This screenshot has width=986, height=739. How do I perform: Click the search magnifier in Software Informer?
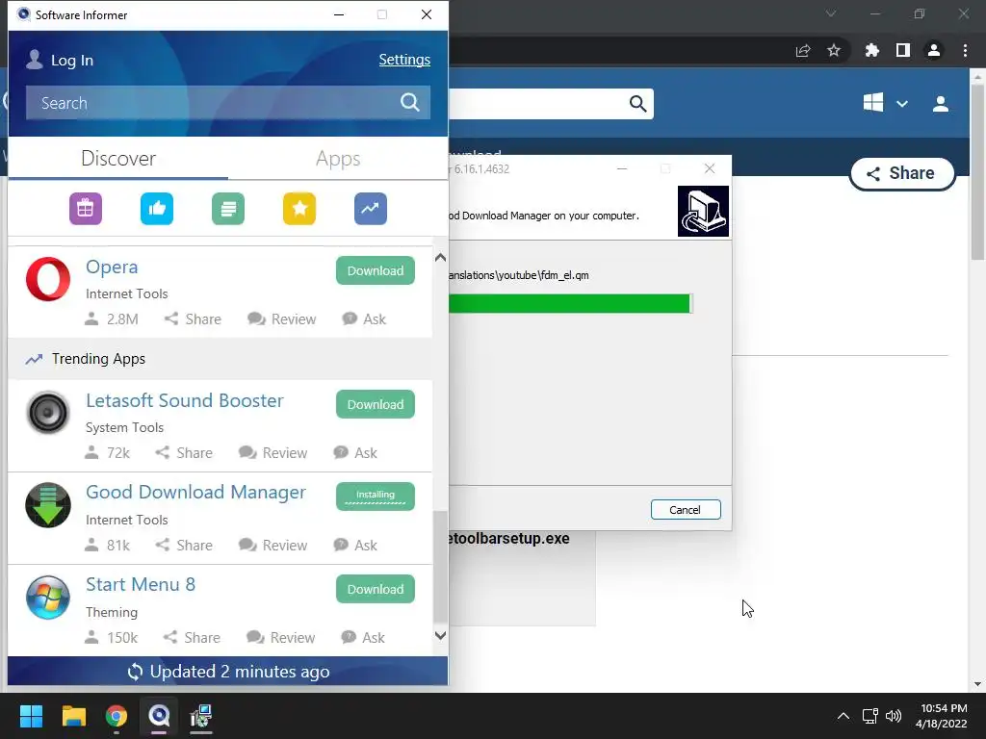[410, 102]
